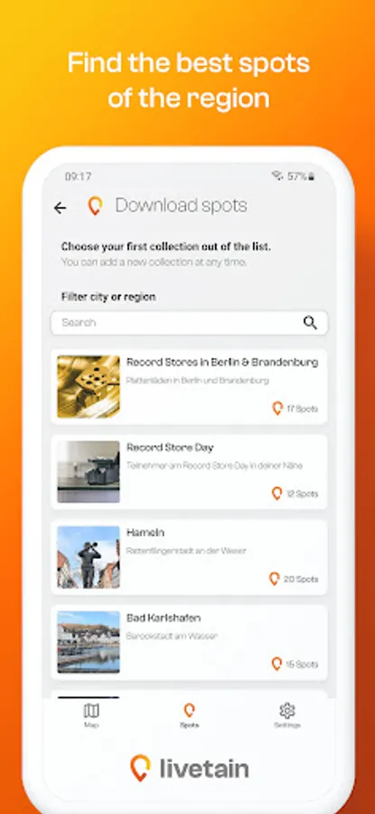Click the search magnifier icon
The width and height of the screenshot is (375, 814).
(310, 323)
